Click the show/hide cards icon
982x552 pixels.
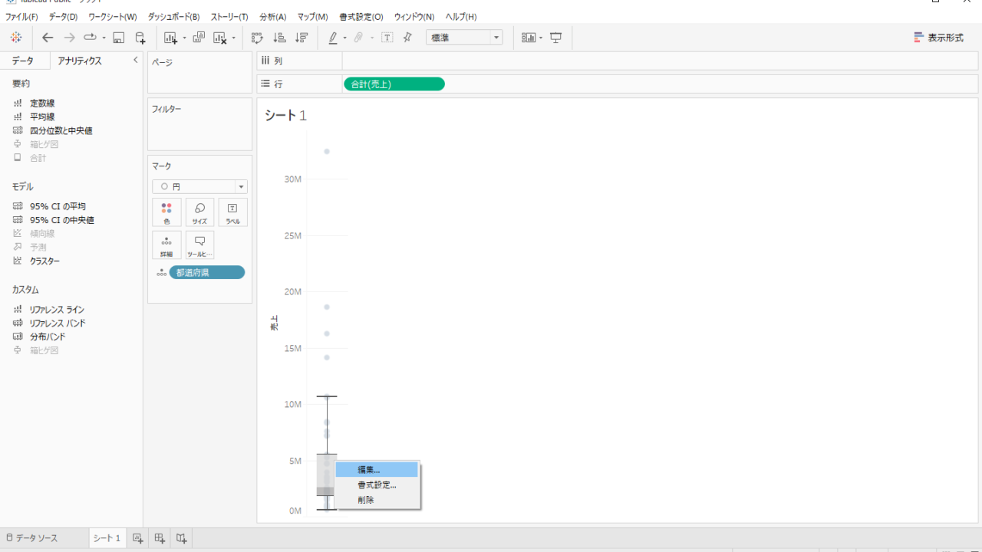tap(529, 38)
